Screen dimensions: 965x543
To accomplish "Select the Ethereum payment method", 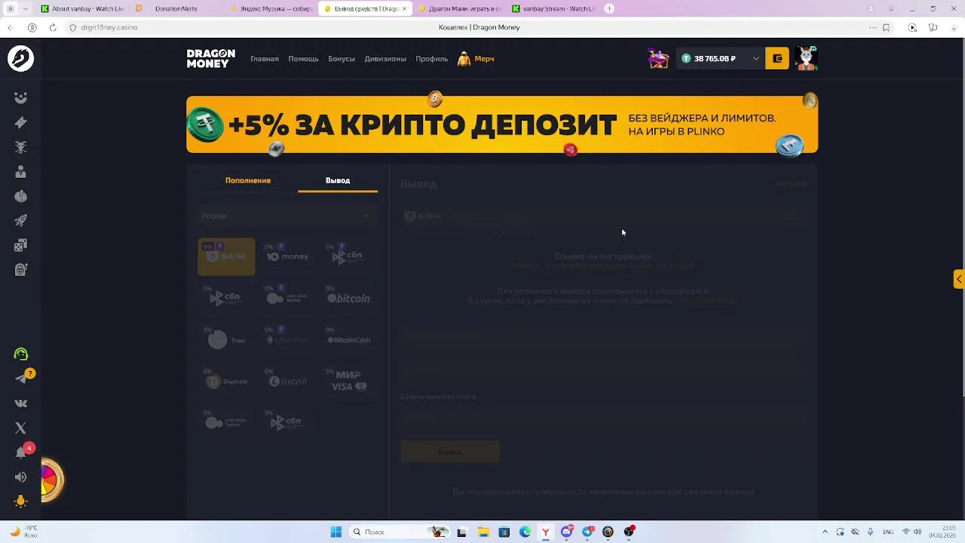I will pyautogui.click(x=287, y=340).
